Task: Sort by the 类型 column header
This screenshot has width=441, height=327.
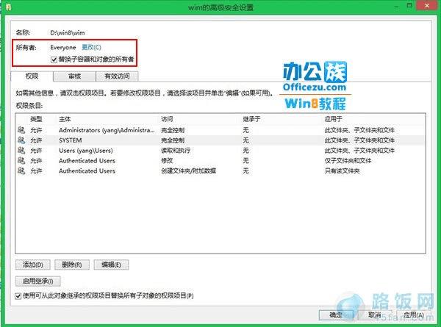Action: coord(36,119)
